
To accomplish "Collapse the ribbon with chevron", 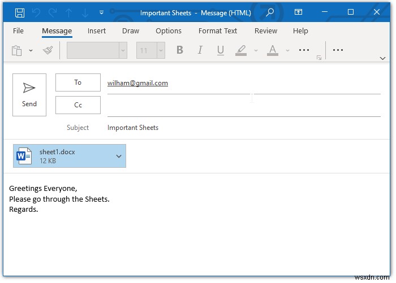I will (382, 58).
